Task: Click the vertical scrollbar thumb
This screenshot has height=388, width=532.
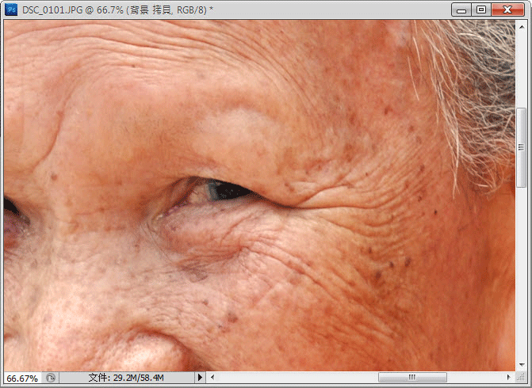Action: point(521,146)
